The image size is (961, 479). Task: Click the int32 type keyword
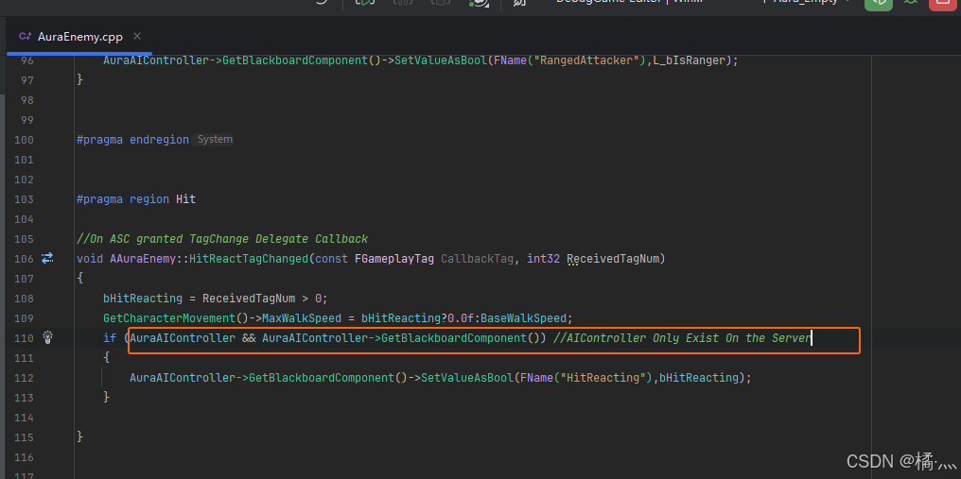pyautogui.click(x=544, y=259)
